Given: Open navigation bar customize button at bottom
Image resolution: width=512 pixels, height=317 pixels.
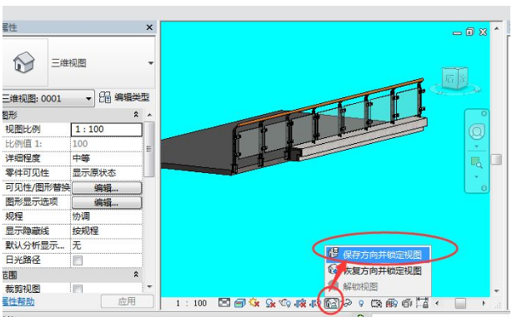Looking at the screenshot, I should coord(484,188).
